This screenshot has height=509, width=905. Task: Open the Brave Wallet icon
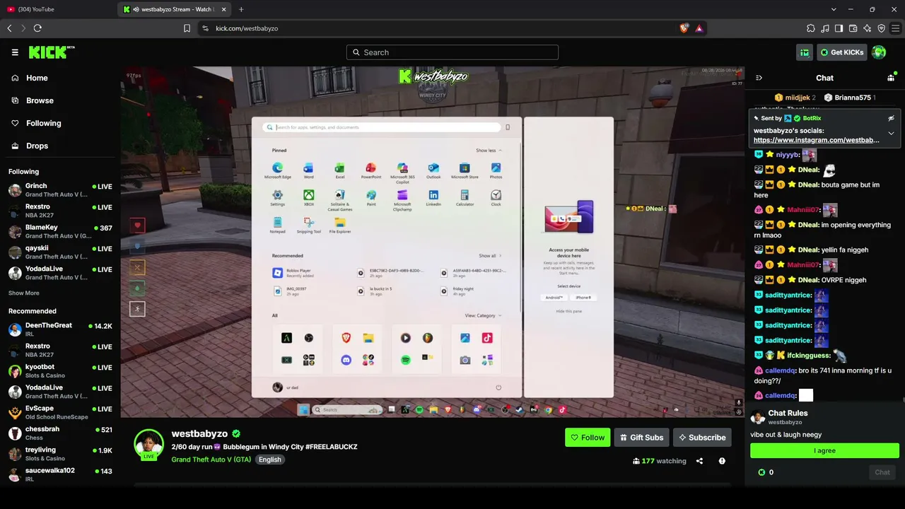(853, 28)
